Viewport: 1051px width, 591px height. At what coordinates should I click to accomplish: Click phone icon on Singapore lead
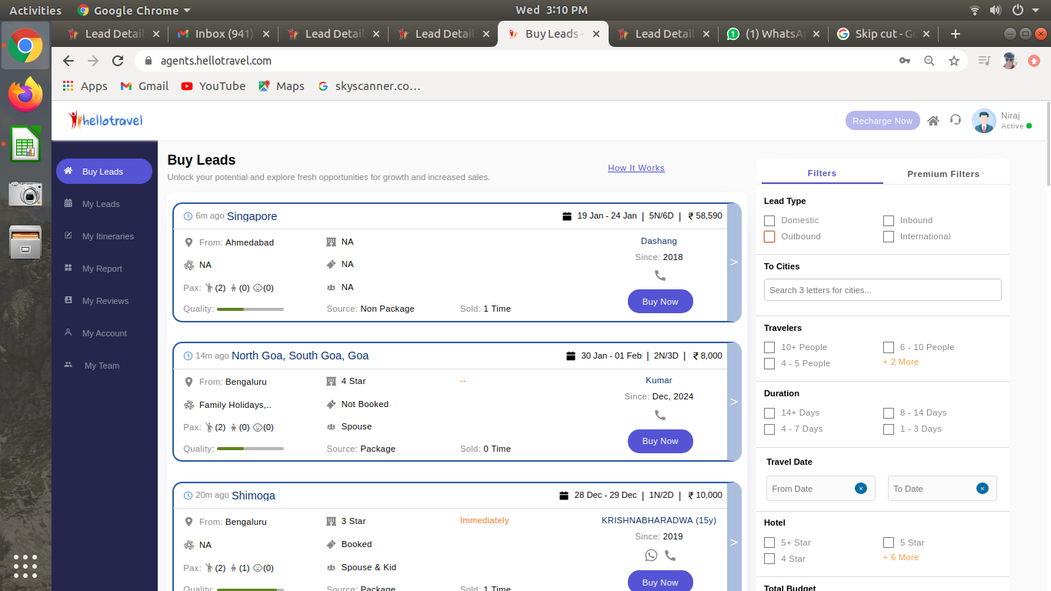660,275
